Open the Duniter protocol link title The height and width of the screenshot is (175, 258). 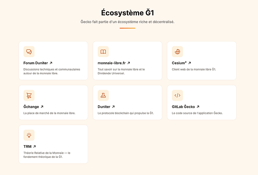point(104,107)
